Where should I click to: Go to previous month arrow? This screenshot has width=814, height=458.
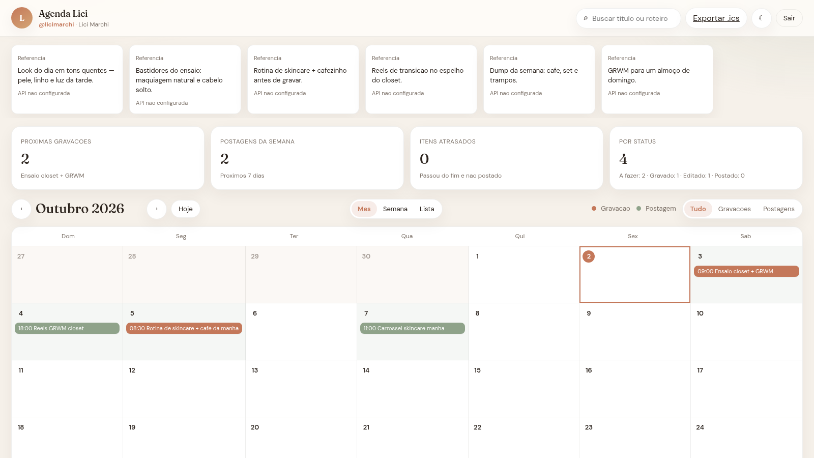21,209
